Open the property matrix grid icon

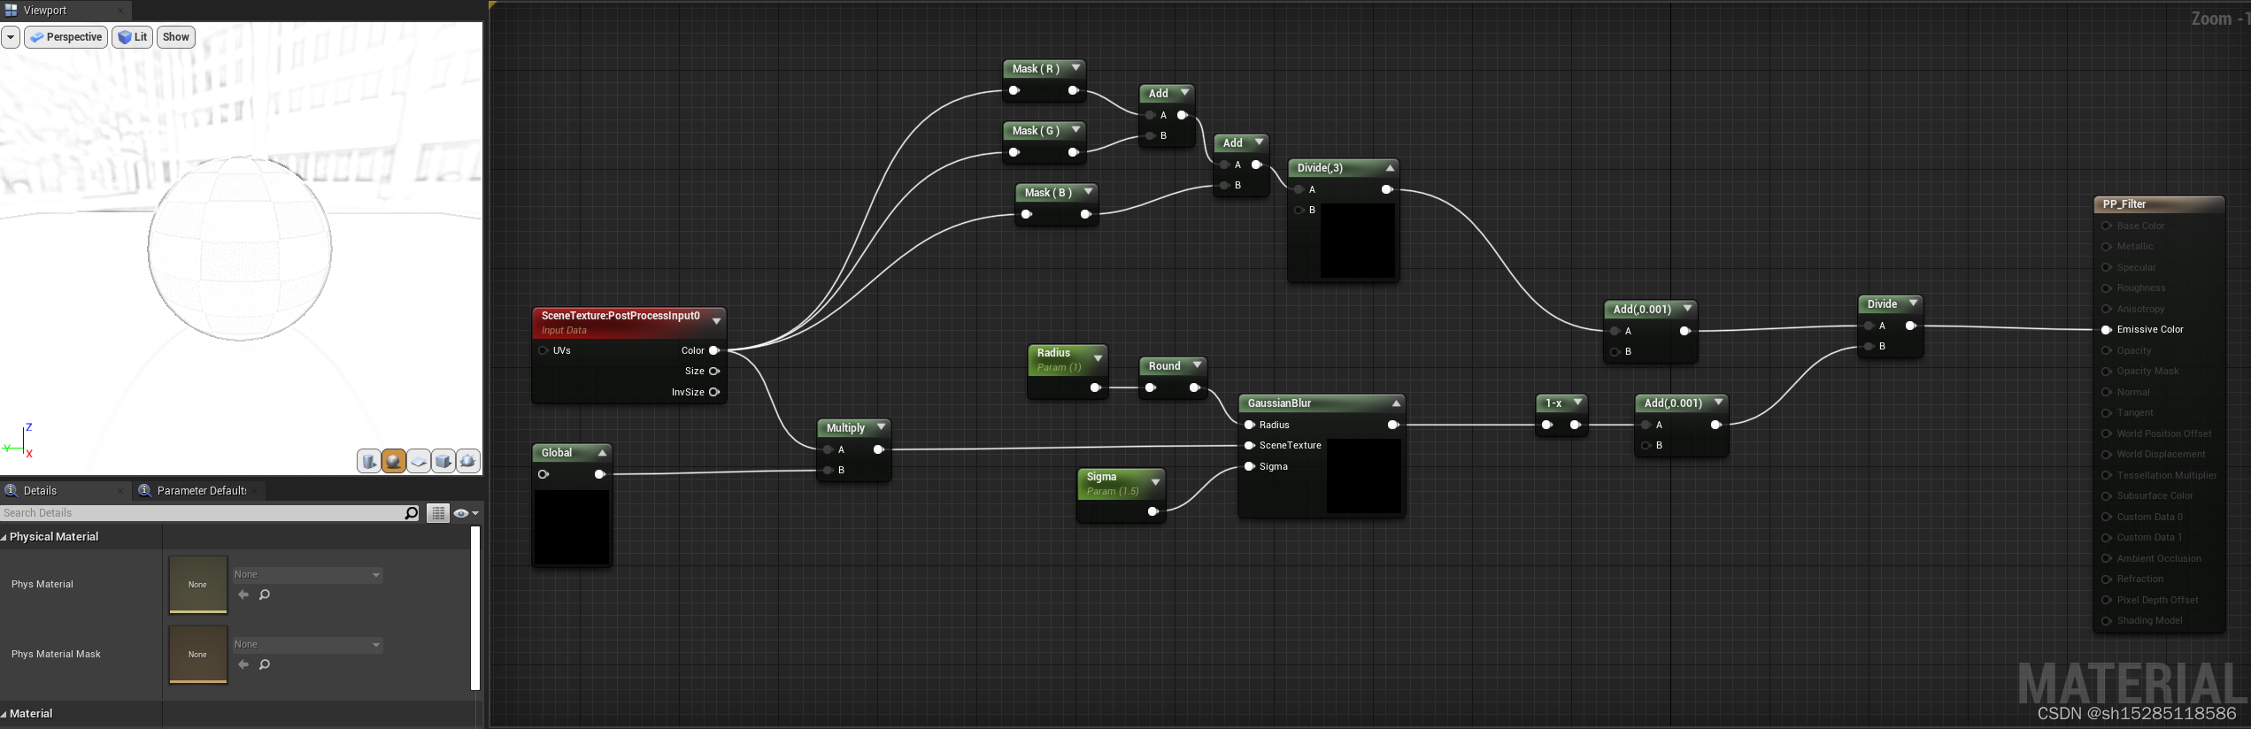pyautogui.click(x=438, y=513)
